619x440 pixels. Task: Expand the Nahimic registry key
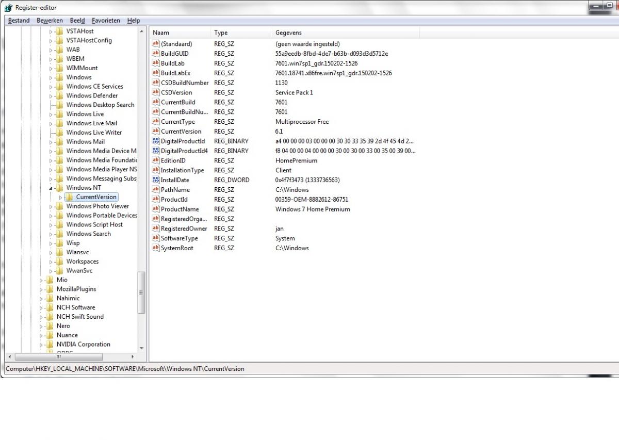[42, 299]
